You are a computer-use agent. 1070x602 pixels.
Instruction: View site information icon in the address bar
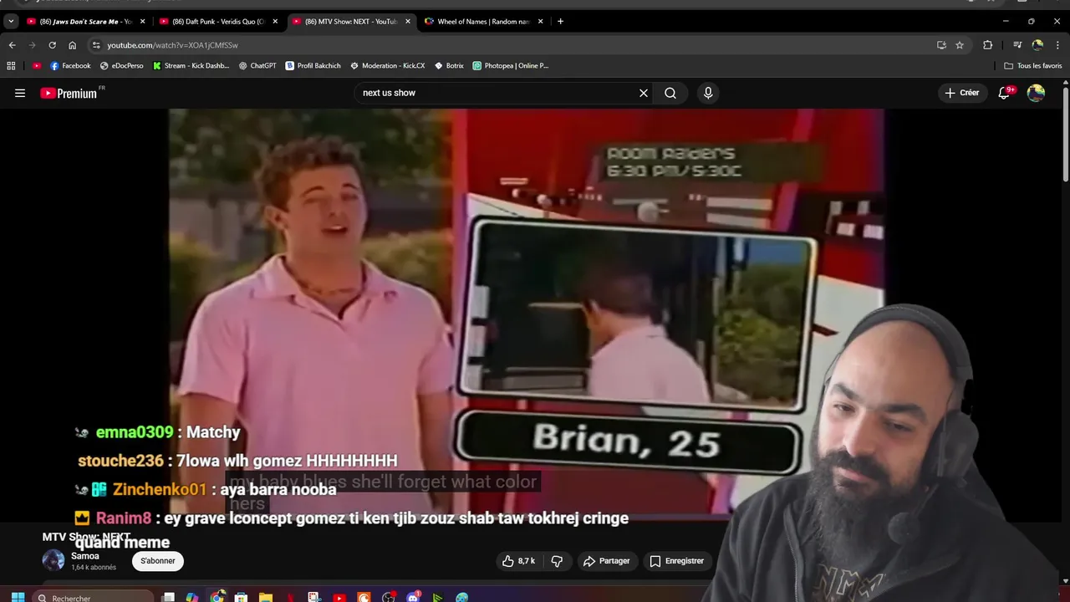[96, 45]
